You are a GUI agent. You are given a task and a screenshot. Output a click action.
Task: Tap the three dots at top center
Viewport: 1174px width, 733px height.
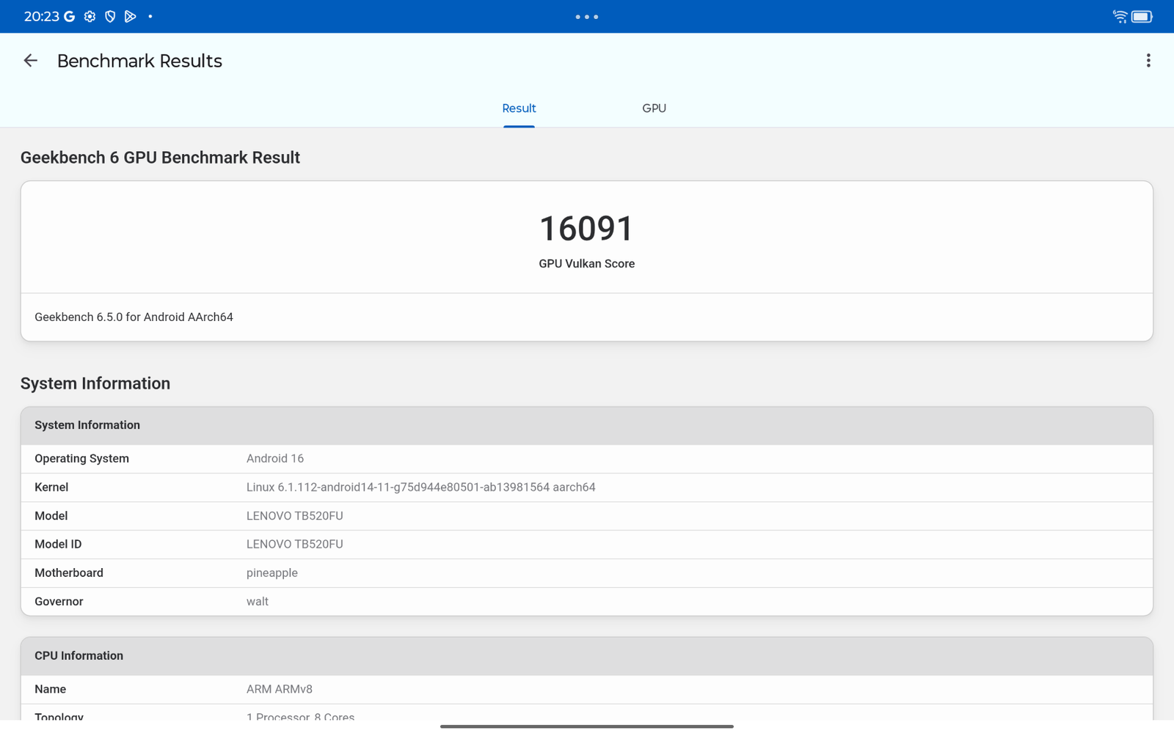pyautogui.click(x=586, y=16)
